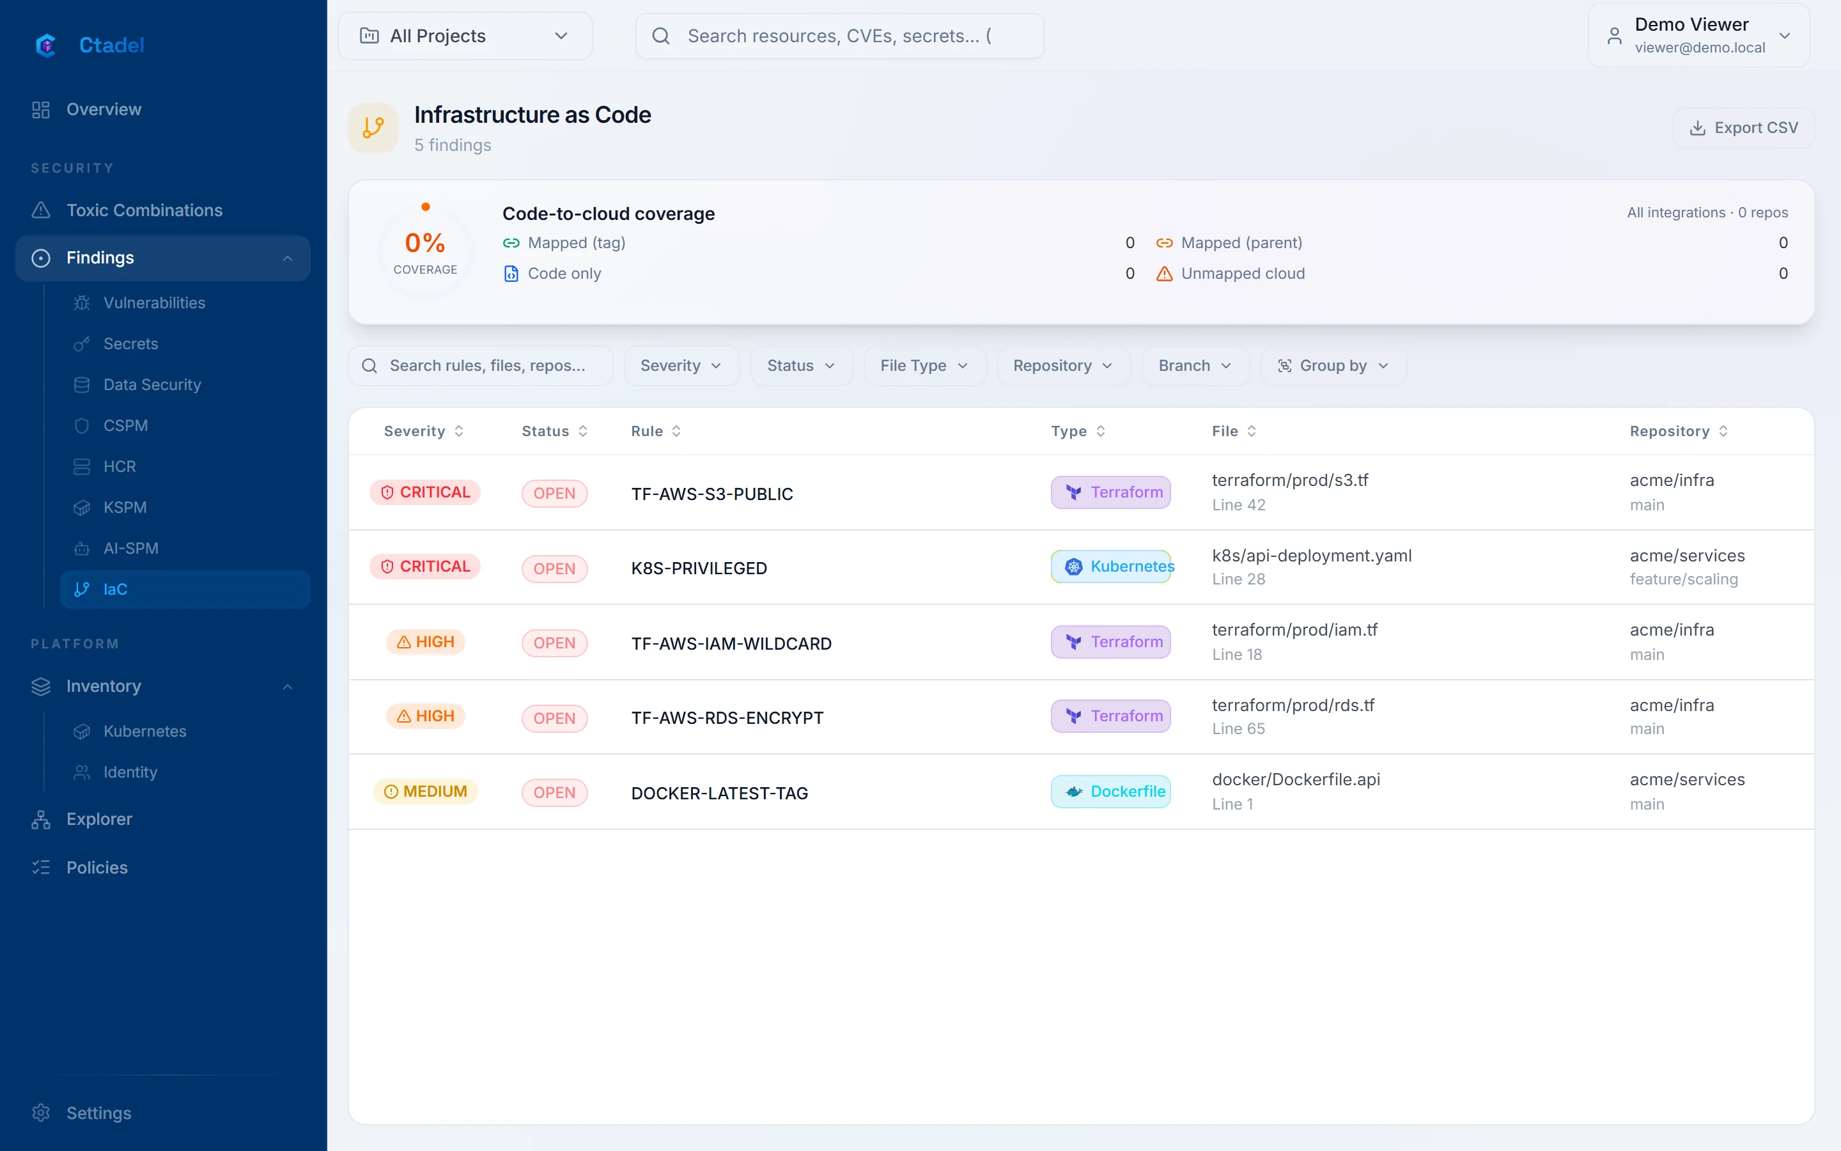Click the Terraform badge for TF-AWS-S3-PUBLIC

[1111, 492]
